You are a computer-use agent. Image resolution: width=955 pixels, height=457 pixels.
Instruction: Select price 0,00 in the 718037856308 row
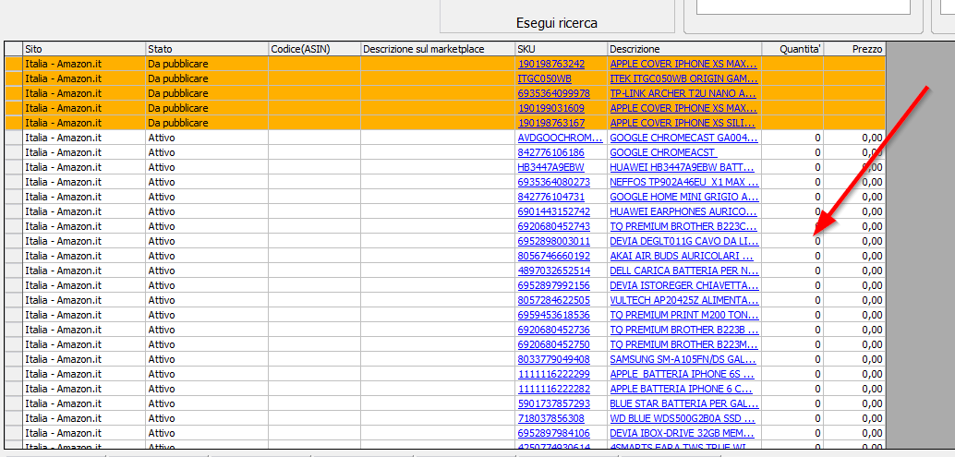(x=854, y=418)
